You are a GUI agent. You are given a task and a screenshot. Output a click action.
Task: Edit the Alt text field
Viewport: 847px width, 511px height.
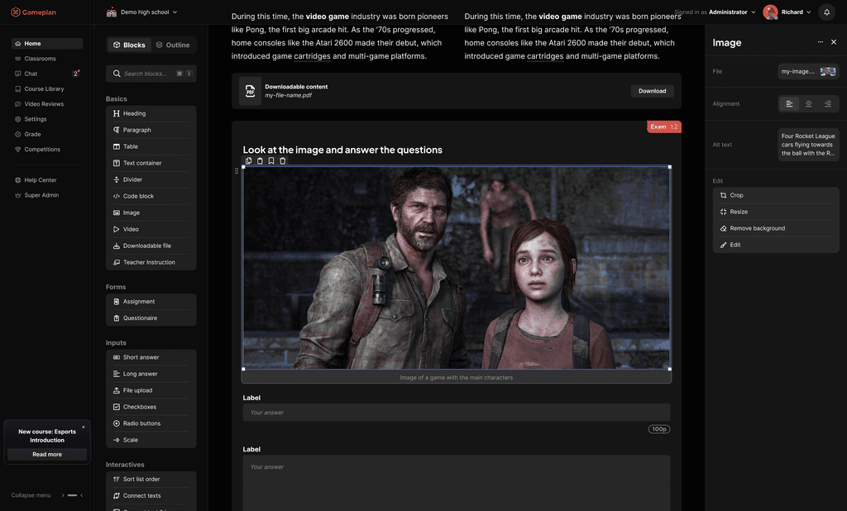[x=808, y=145]
